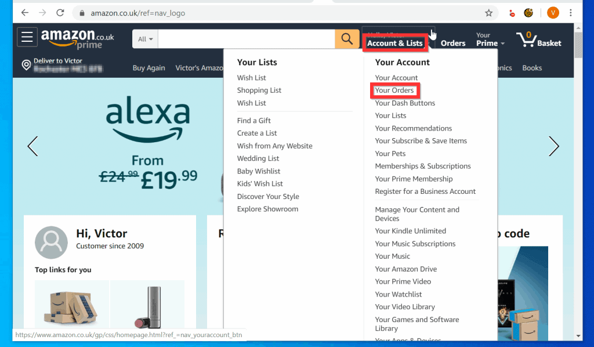The image size is (594, 347).
Task: Open the Account & Lists menu
Action: (394, 43)
